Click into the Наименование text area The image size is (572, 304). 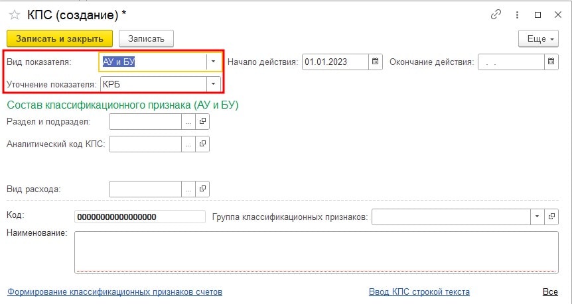point(316,251)
